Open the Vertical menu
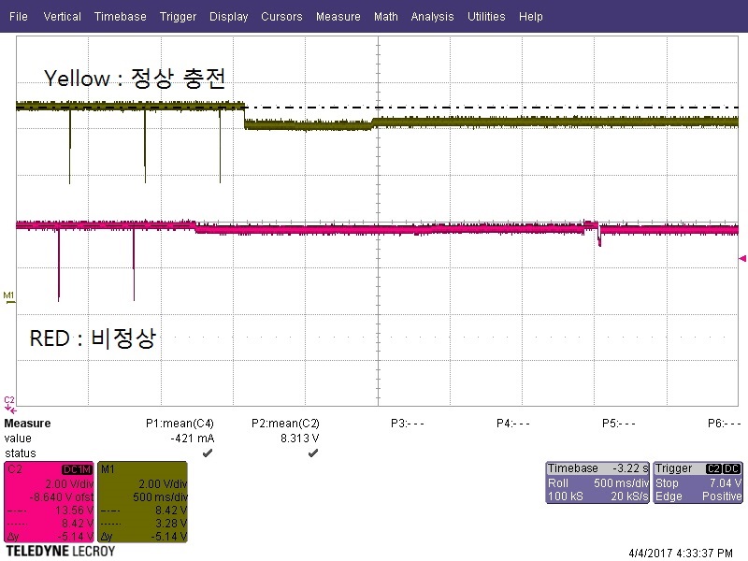 62,16
